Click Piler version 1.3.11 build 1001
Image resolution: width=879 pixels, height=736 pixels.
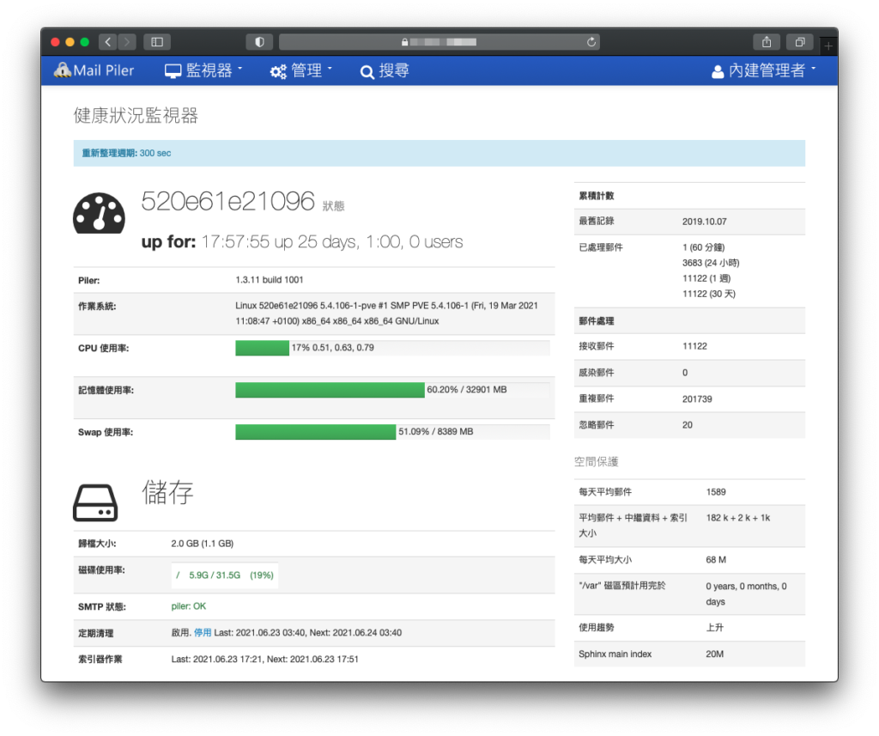click(x=269, y=280)
